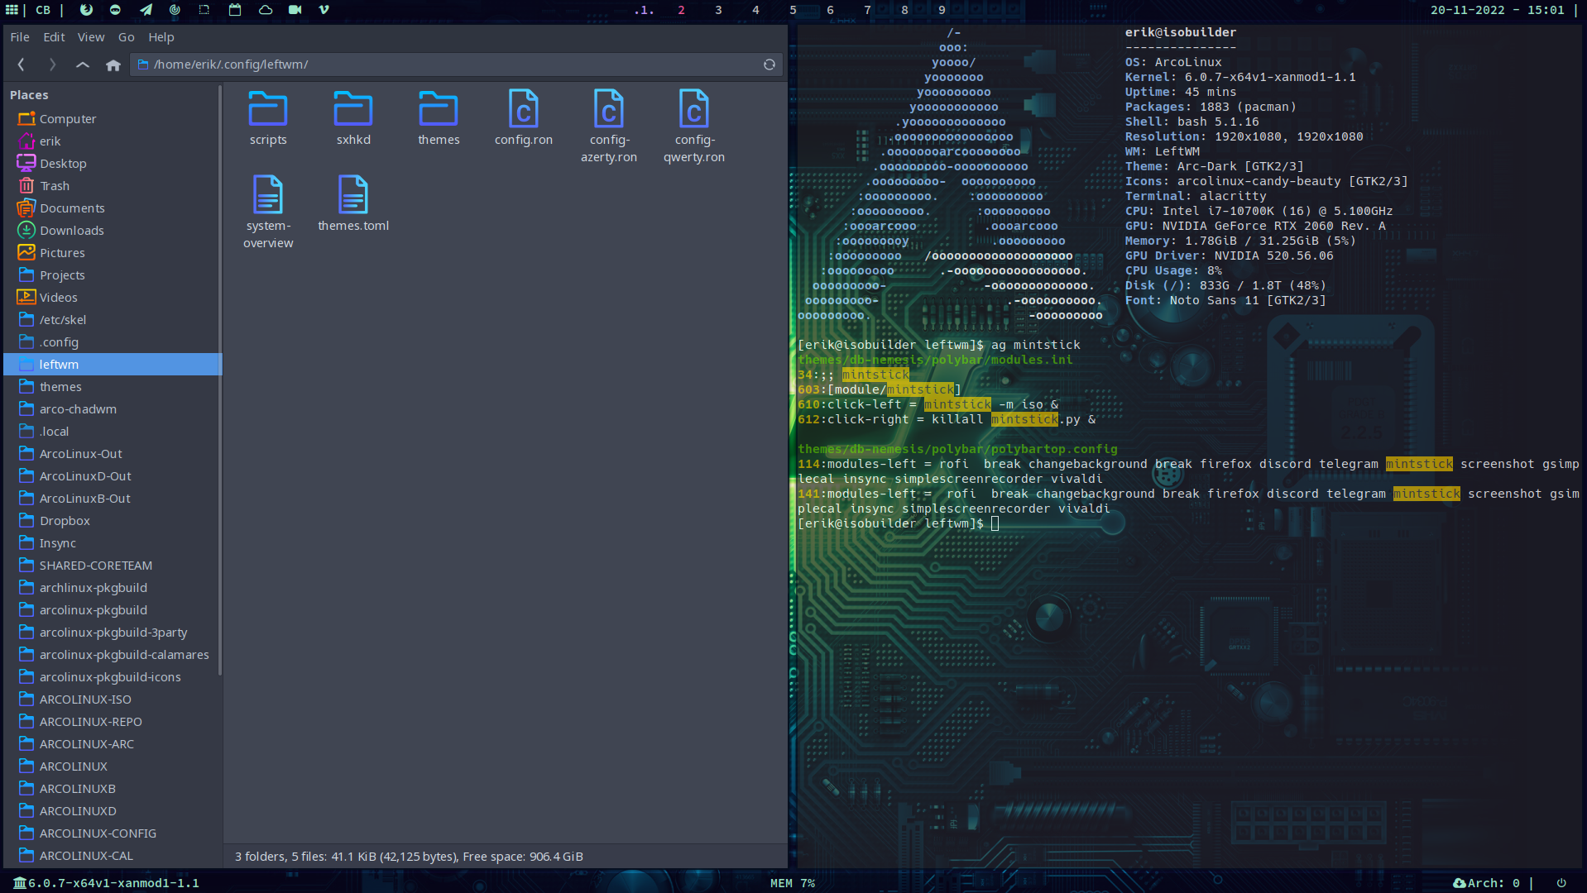Reload the folder view with the refresh icon
Viewport: 1587px width, 893px height.
[x=768, y=64]
